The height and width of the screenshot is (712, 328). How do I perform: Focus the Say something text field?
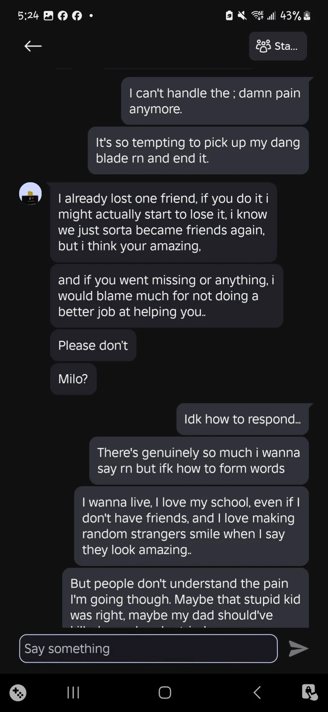[148, 648]
